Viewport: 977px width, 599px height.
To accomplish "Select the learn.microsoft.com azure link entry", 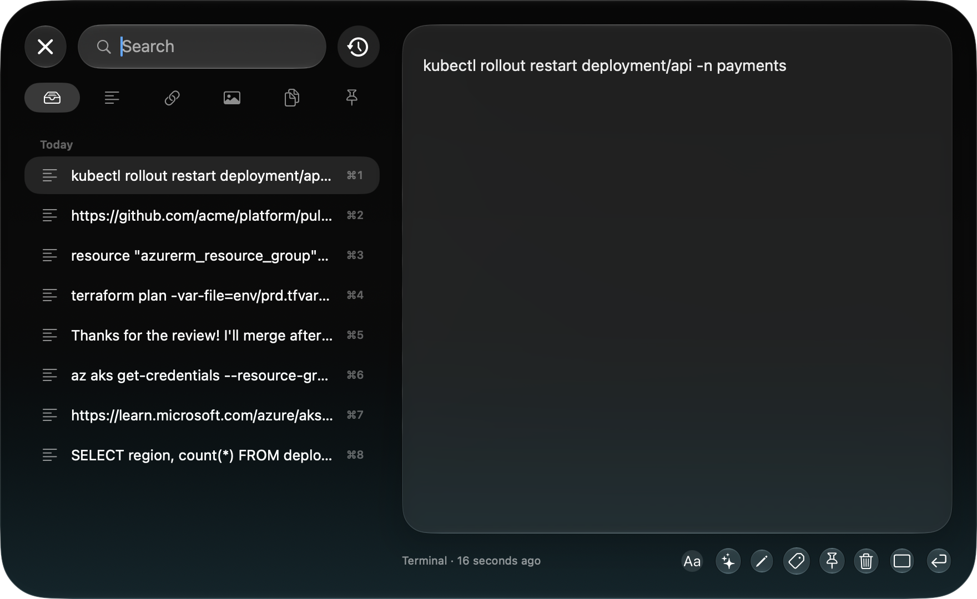I will [x=202, y=415].
